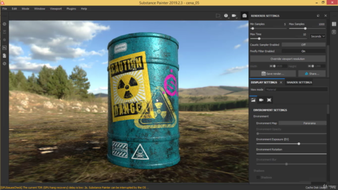Adjust the Environment Blur slider handle
338x190 pixels.
click(286, 164)
